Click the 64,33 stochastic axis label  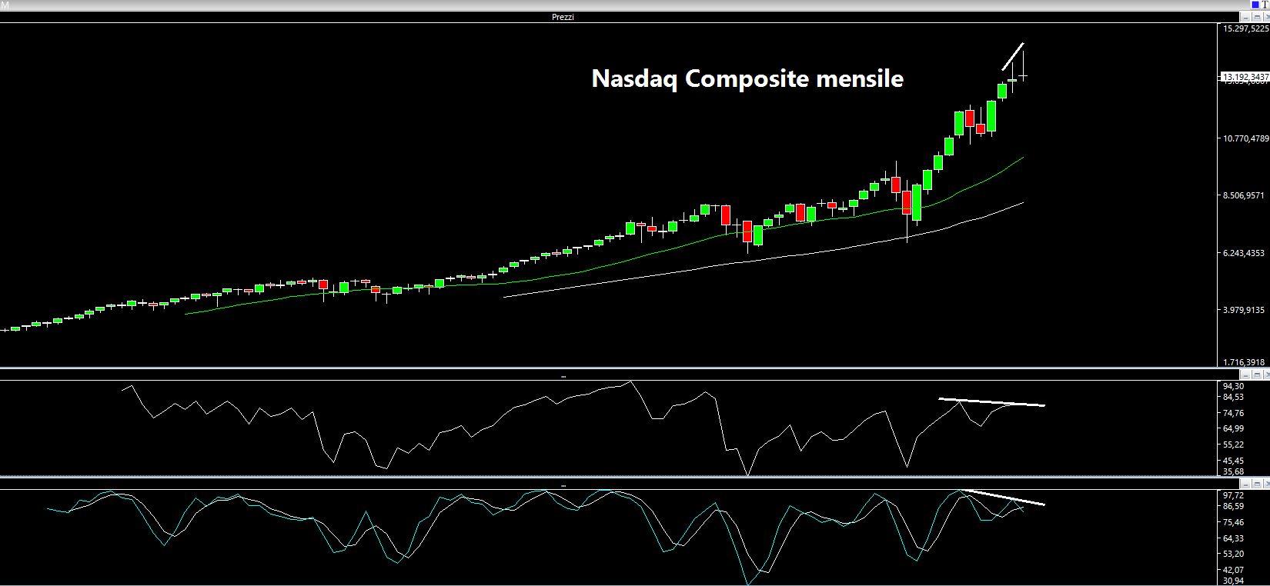[x=1233, y=538]
